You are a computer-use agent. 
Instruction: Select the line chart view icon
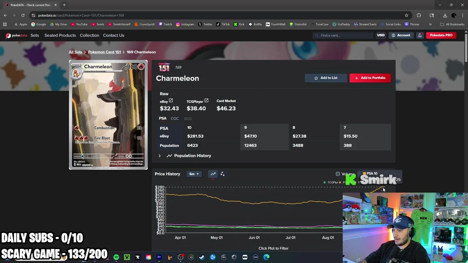click(x=213, y=174)
